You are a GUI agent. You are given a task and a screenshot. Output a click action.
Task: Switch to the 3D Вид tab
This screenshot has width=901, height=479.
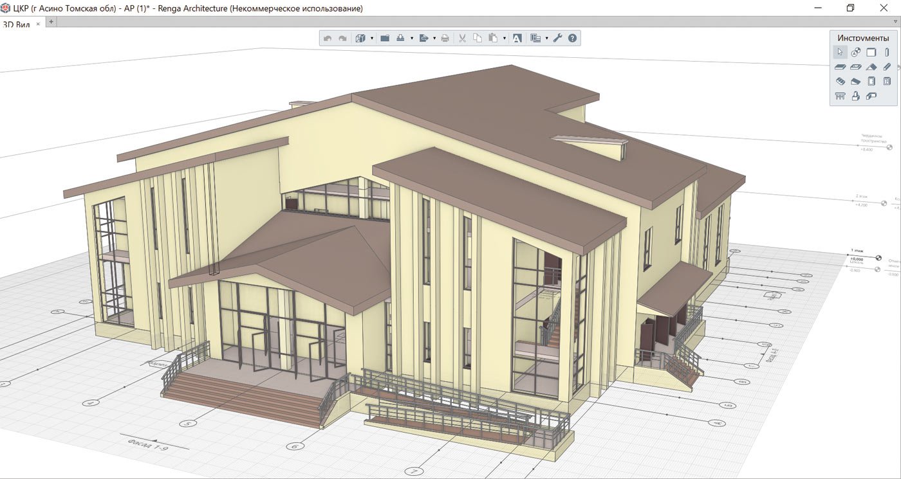click(17, 24)
